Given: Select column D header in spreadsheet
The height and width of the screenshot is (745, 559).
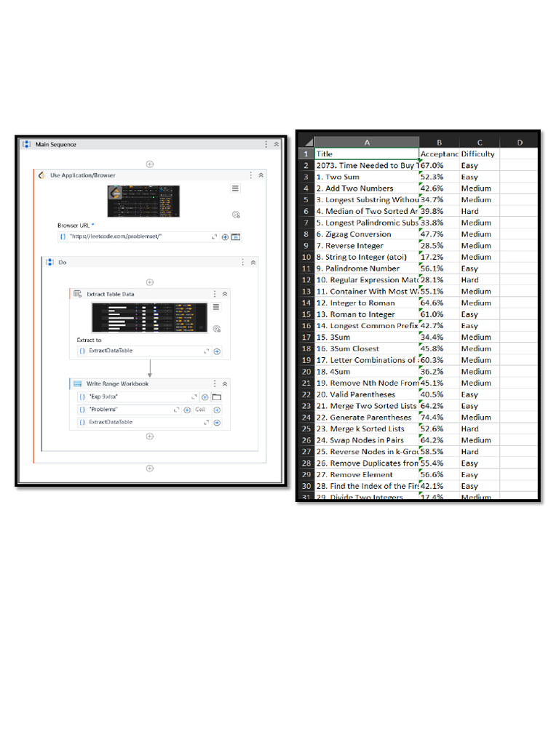Looking at the screenshot, I should pyautogui.click(x=519, y=142).
